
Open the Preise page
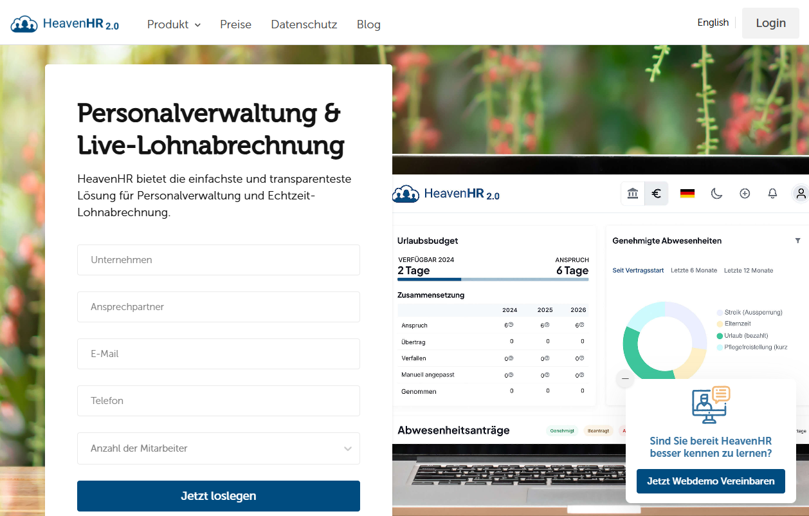click(235, 24)
